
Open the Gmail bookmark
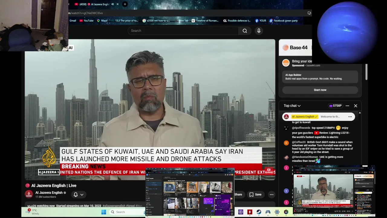(x=73, y=21)
